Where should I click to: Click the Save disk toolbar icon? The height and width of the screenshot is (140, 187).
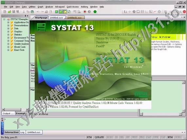pos(14,11)
